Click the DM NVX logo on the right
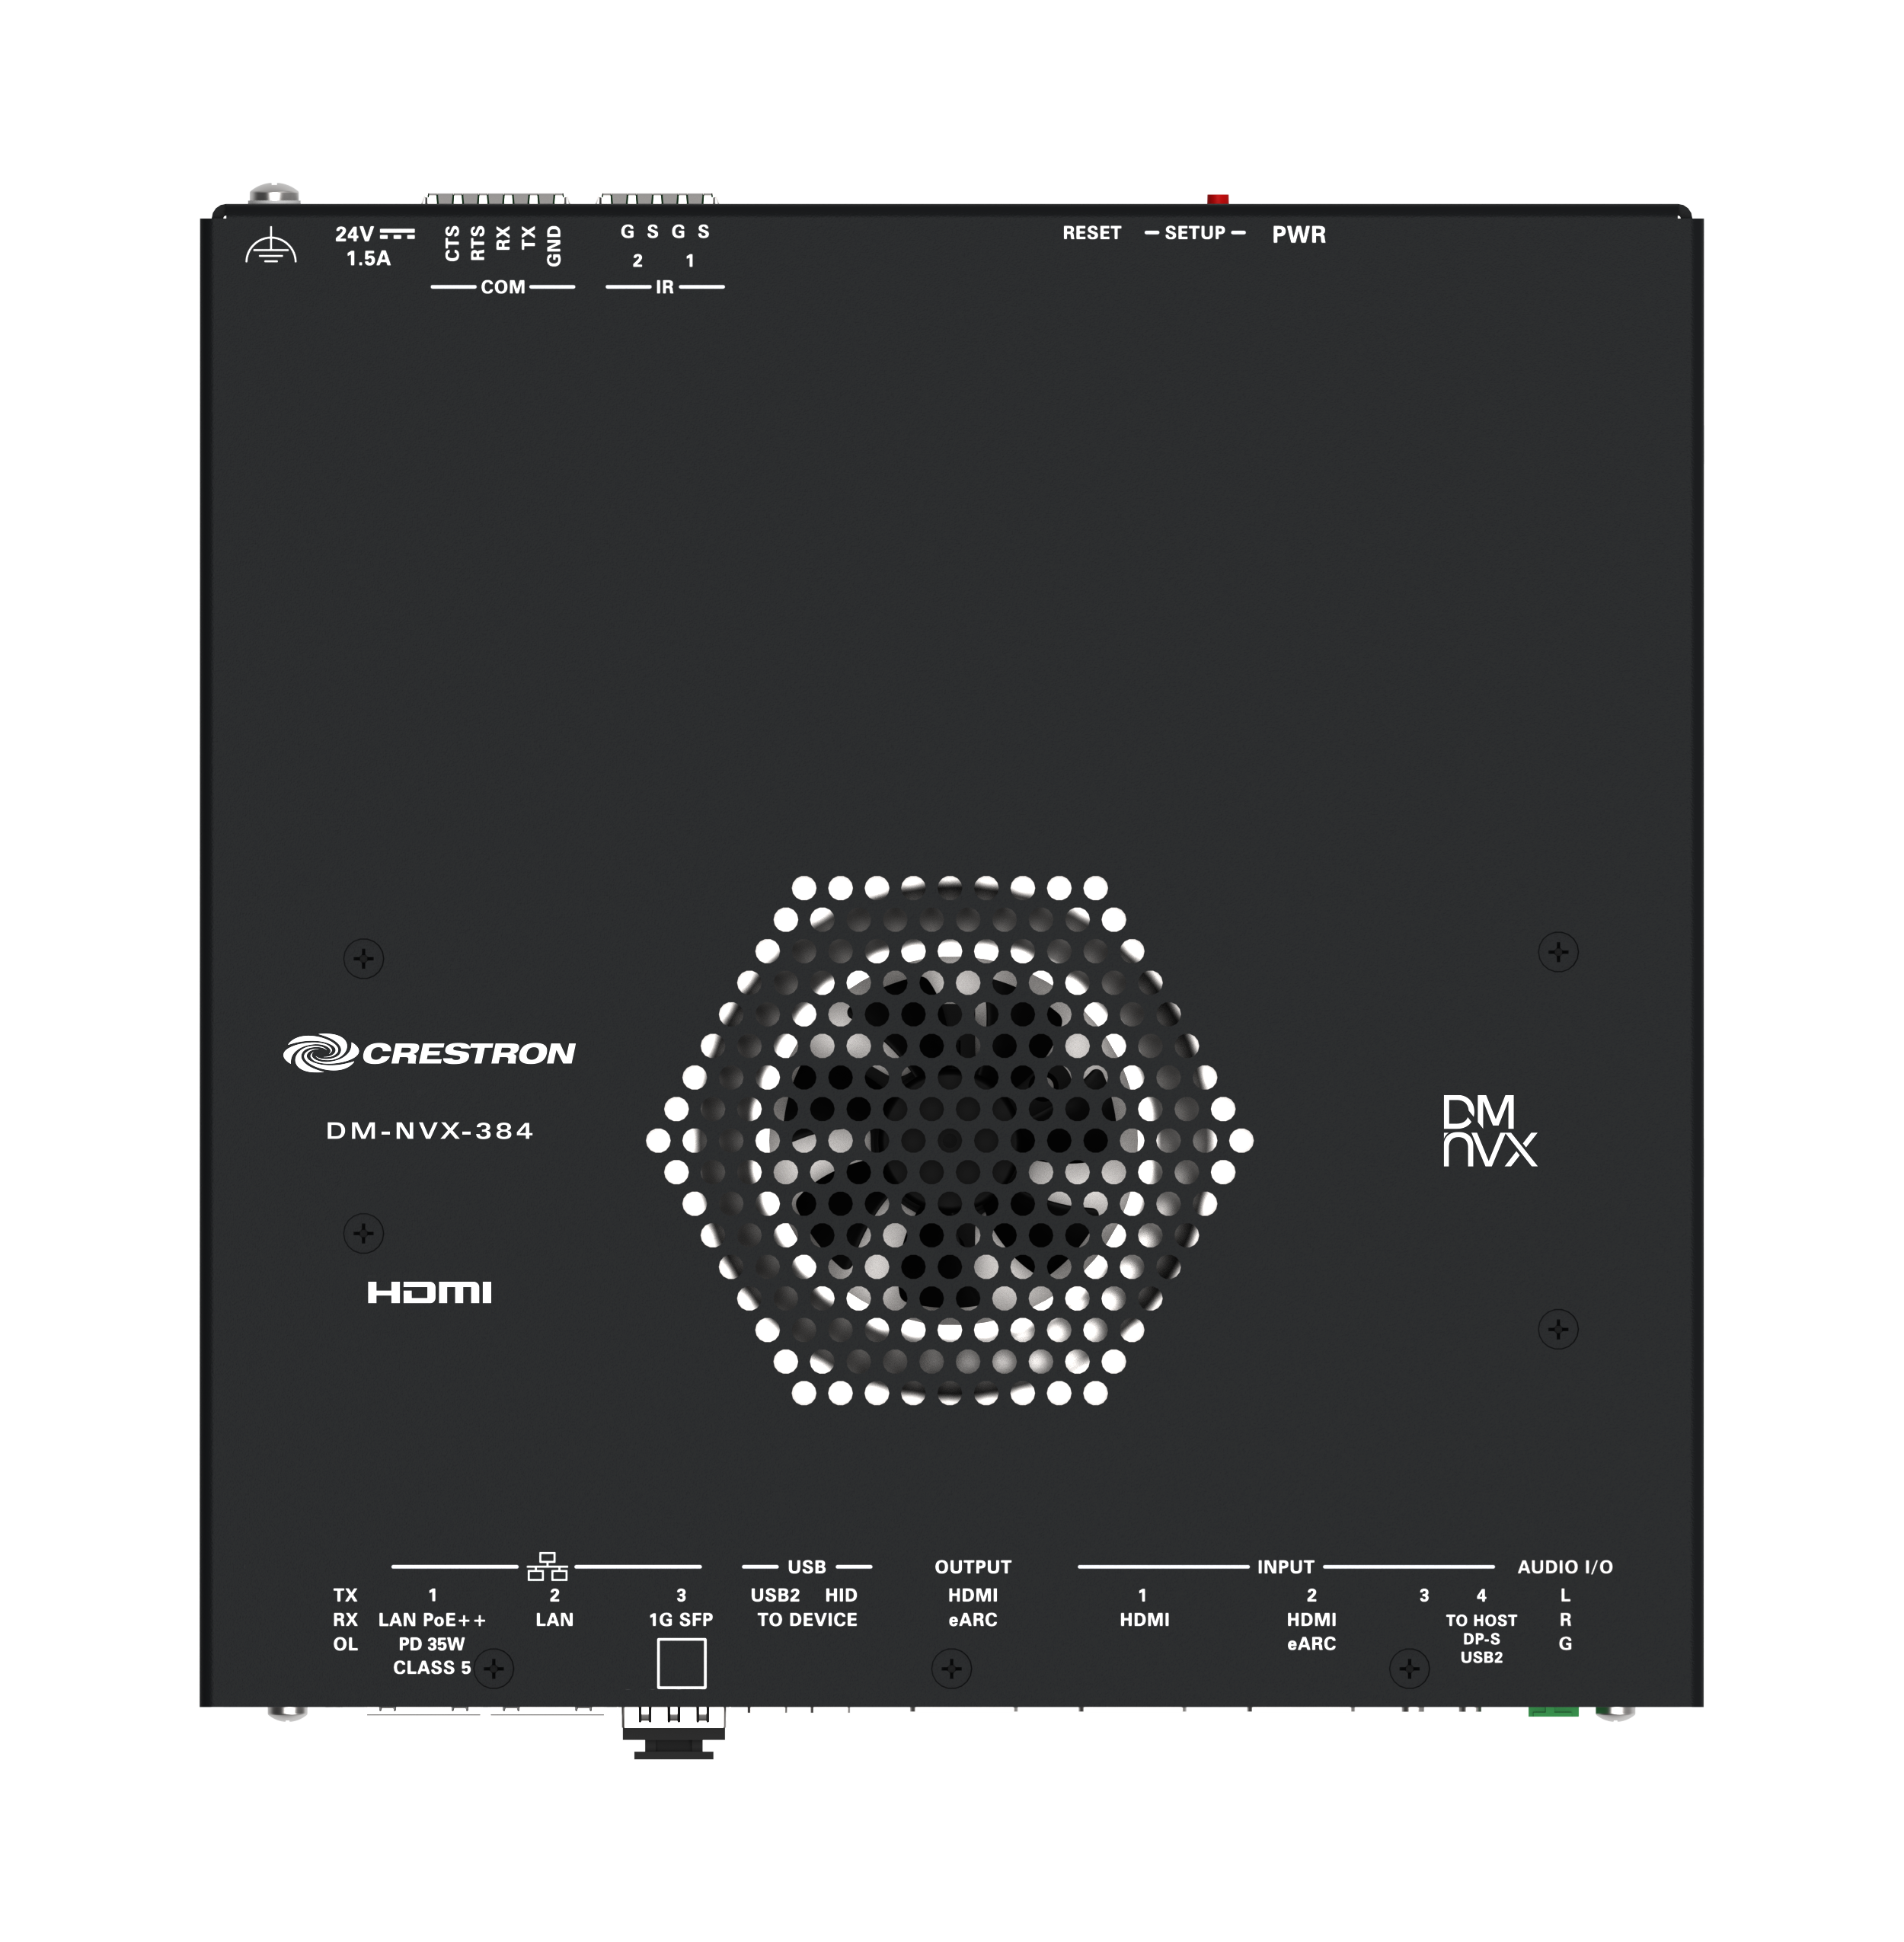The height and width of the screenshot is (1942, 1904). [1489, 1131]
